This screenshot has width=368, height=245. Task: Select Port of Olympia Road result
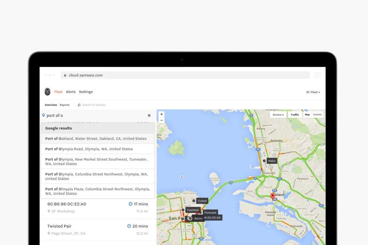[98, 149]
